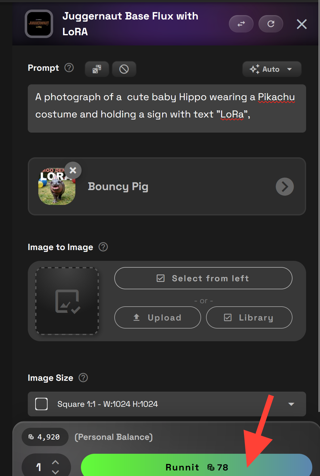
Task: Open the image Library button
Action: [249, 317]
